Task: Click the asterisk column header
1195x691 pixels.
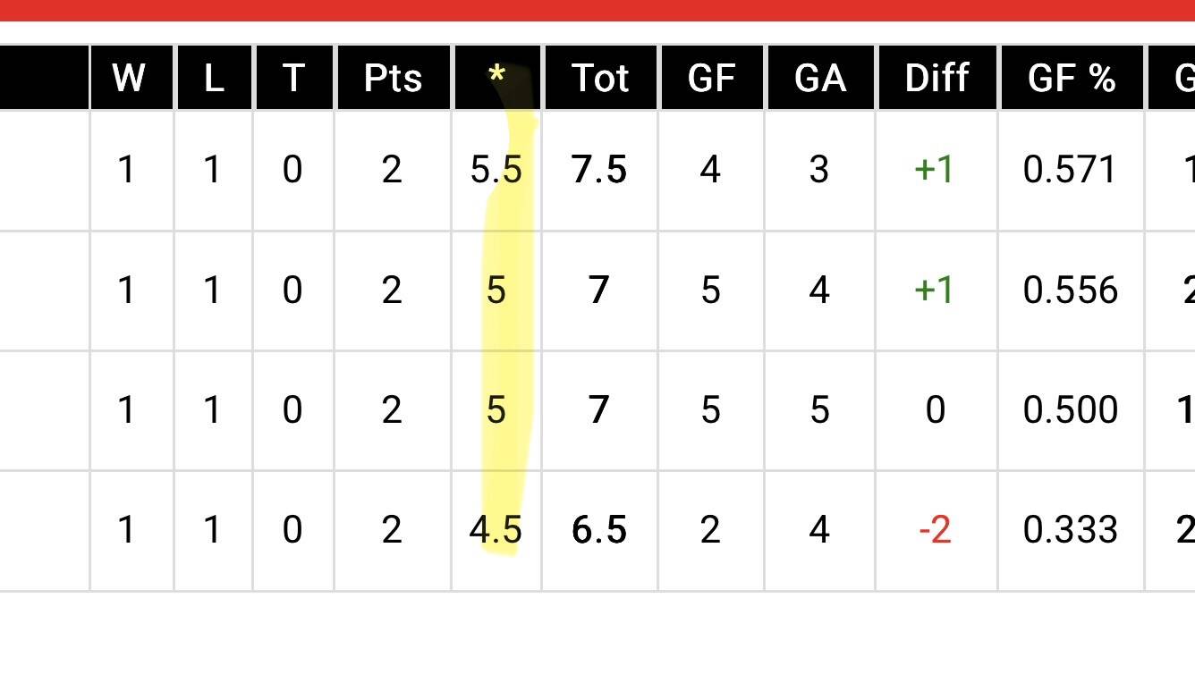Action: [496, 78]
